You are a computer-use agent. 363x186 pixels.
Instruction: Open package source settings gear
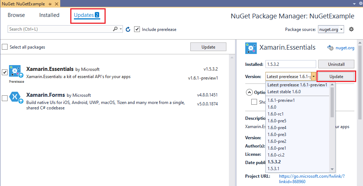(351, 30)
